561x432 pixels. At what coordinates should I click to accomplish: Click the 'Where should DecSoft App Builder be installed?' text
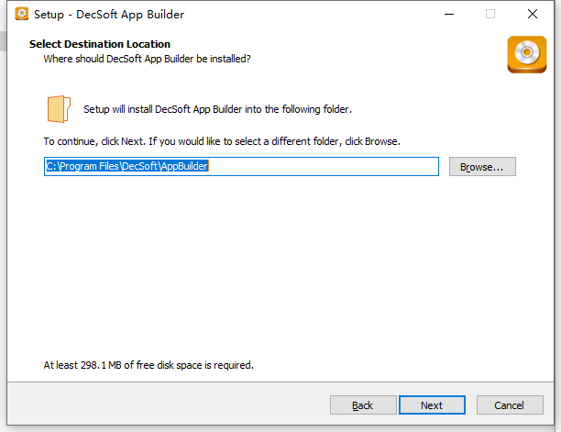tap(147, 59)
